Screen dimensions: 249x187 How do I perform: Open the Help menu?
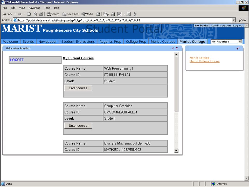point(57,8)
